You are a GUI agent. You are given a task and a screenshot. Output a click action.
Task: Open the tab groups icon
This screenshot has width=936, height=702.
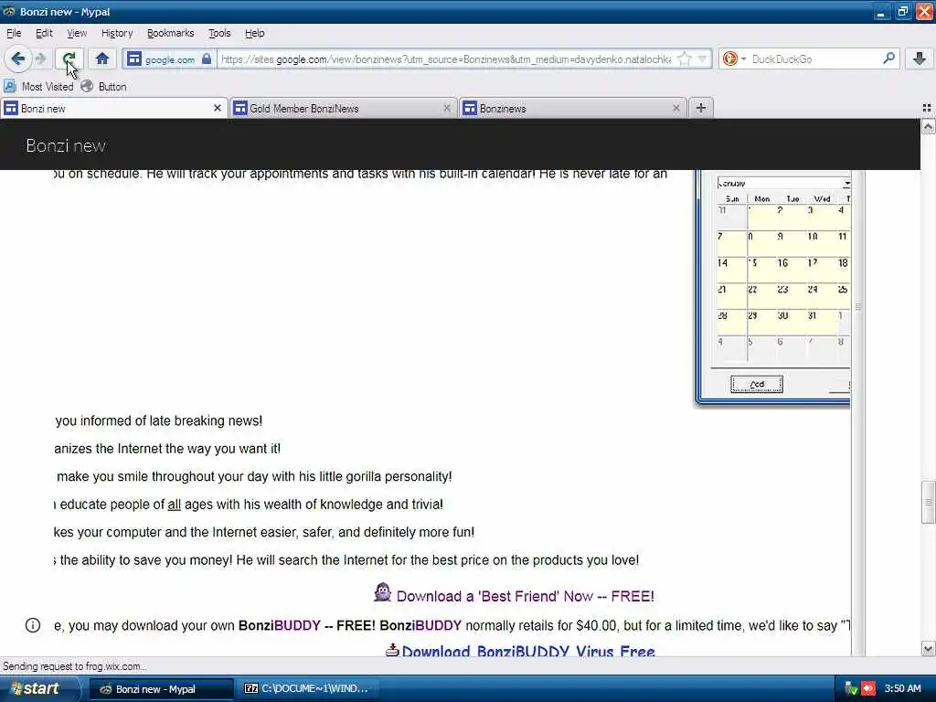point(927,108)
